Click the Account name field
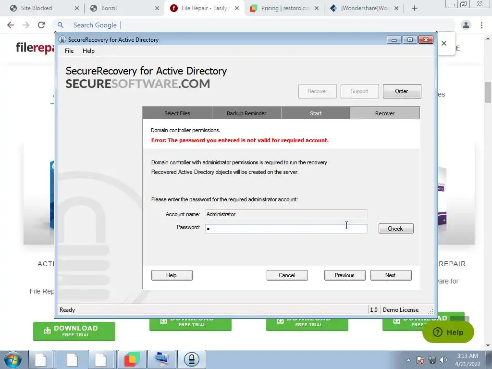This screenshot has width=492, height=369. (286, 214)
